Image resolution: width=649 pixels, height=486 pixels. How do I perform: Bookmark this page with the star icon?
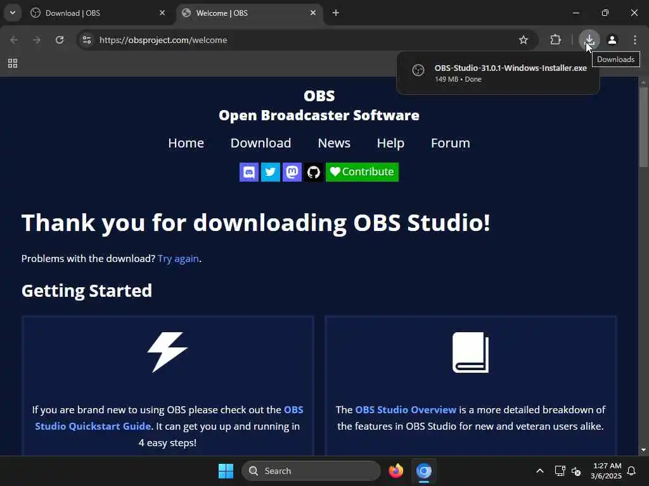523,40
